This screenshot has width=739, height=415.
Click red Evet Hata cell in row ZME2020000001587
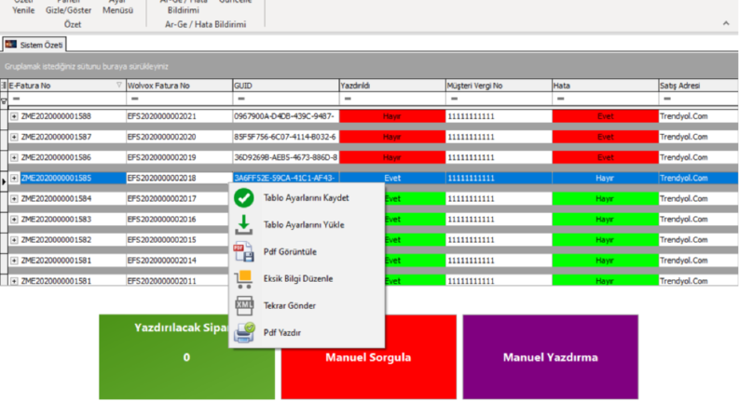click(x=605, y=137)
